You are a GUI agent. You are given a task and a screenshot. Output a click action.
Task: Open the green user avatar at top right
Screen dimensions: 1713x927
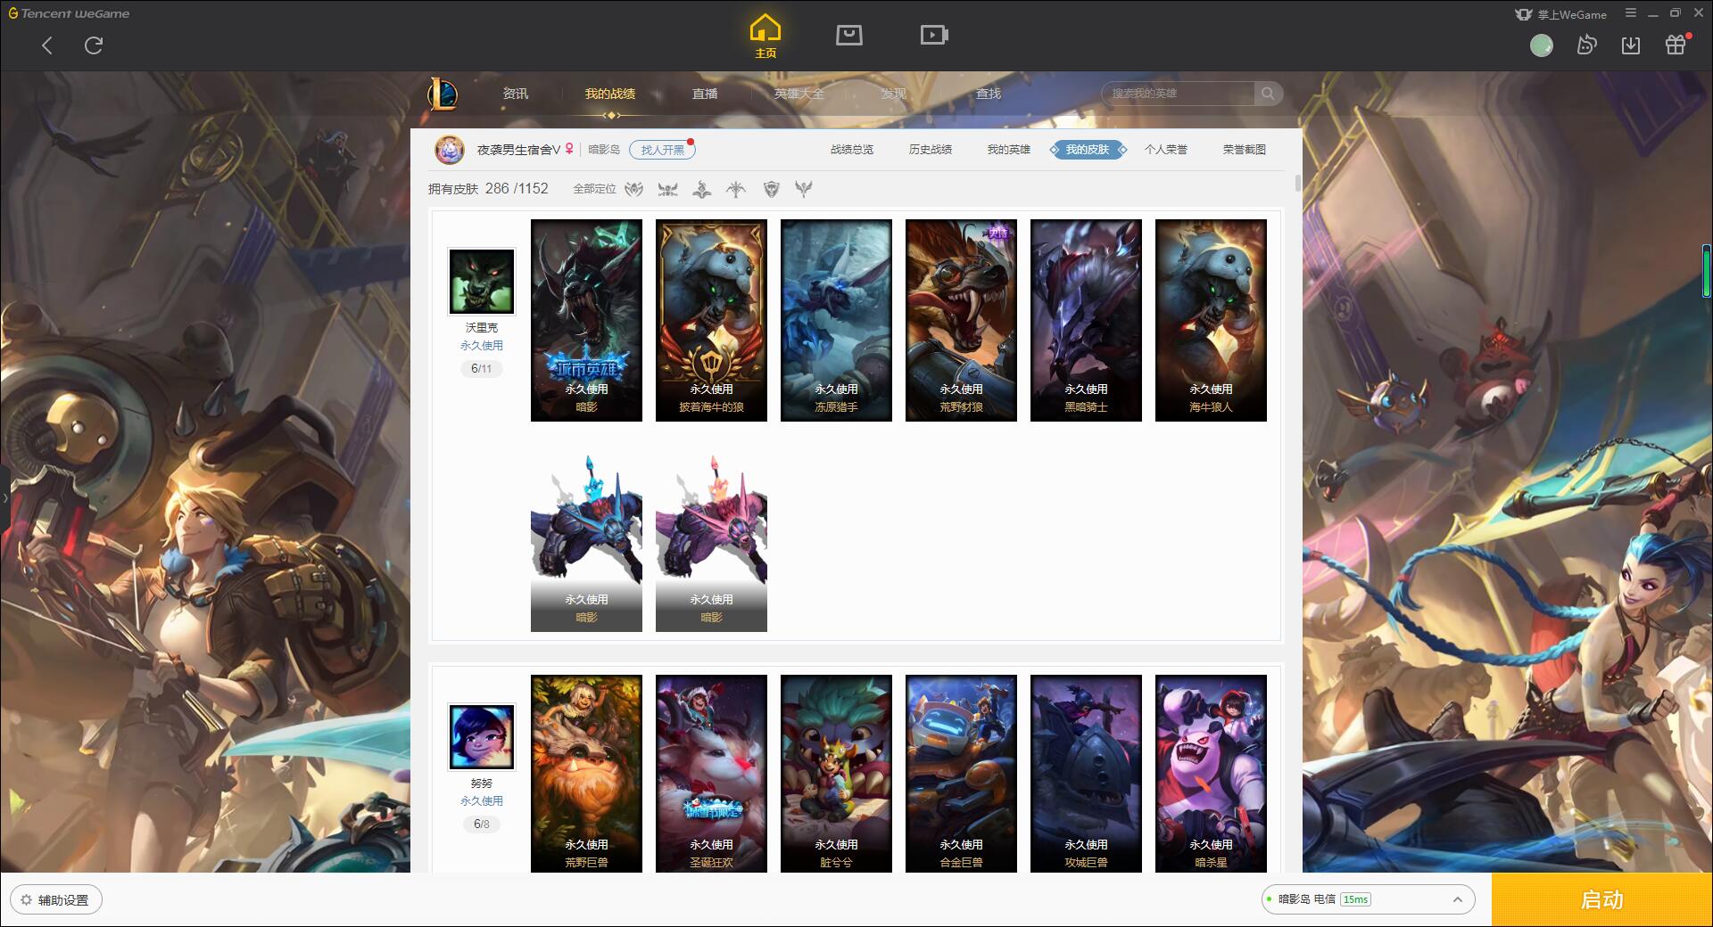coord(1541,45)
